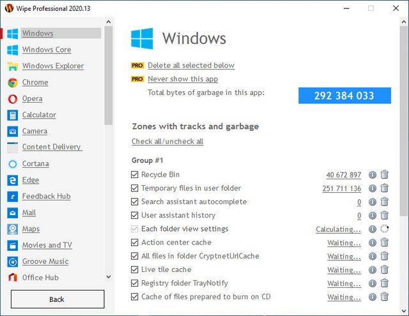Open info icon for Recycle Bin
Image resolution: width=409 pixels, height=316 pixels.
coord(373,175)
